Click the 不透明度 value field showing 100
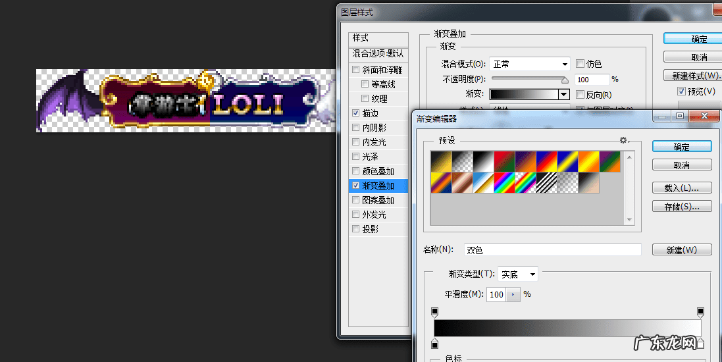Screen dimensions: 722x362 click(x=592, y=79)
